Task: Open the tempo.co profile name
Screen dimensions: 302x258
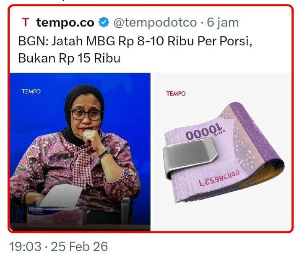Action: click(65, 23)
